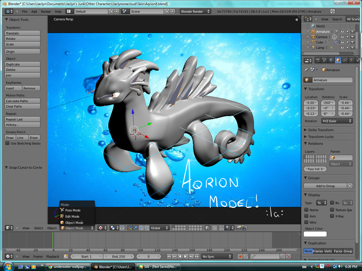Click the timeline horizontal scrollbar
The image size is (362, 271).
151,250
